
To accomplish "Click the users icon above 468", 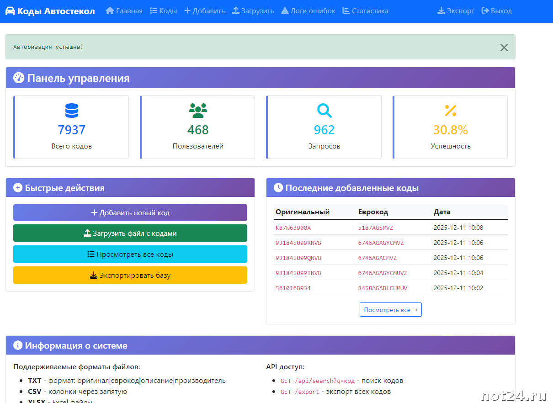I will tap(198, 111).
